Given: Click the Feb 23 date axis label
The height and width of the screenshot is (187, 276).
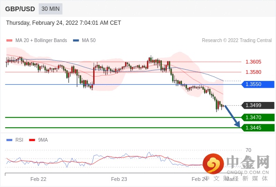Looking at the screenshot, I should pyautogui.click(x=119, y=179).
